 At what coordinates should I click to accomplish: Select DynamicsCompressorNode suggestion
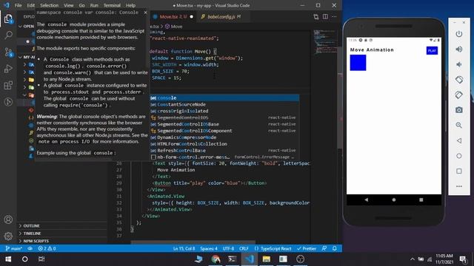(224, 137)
